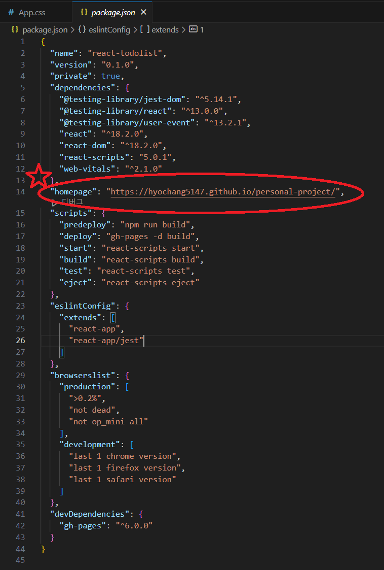Click the hash icon on App.css tab
The width and height of the screenshot is (384, 570).
click(x=11, y=12)
